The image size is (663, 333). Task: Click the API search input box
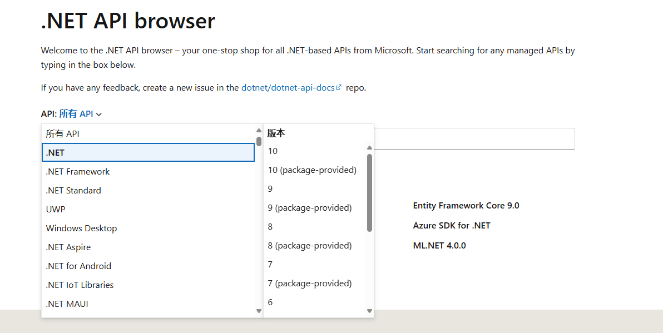pos(474,139)
